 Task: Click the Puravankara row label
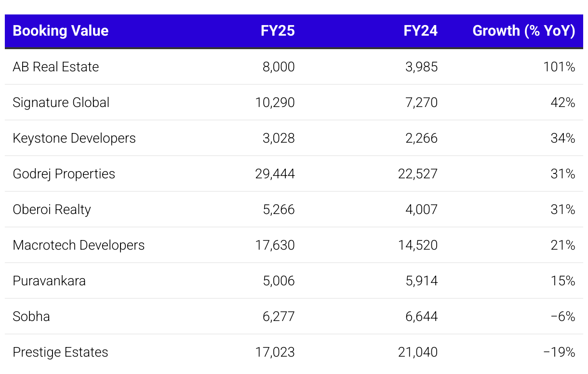[x=49, y=280]
